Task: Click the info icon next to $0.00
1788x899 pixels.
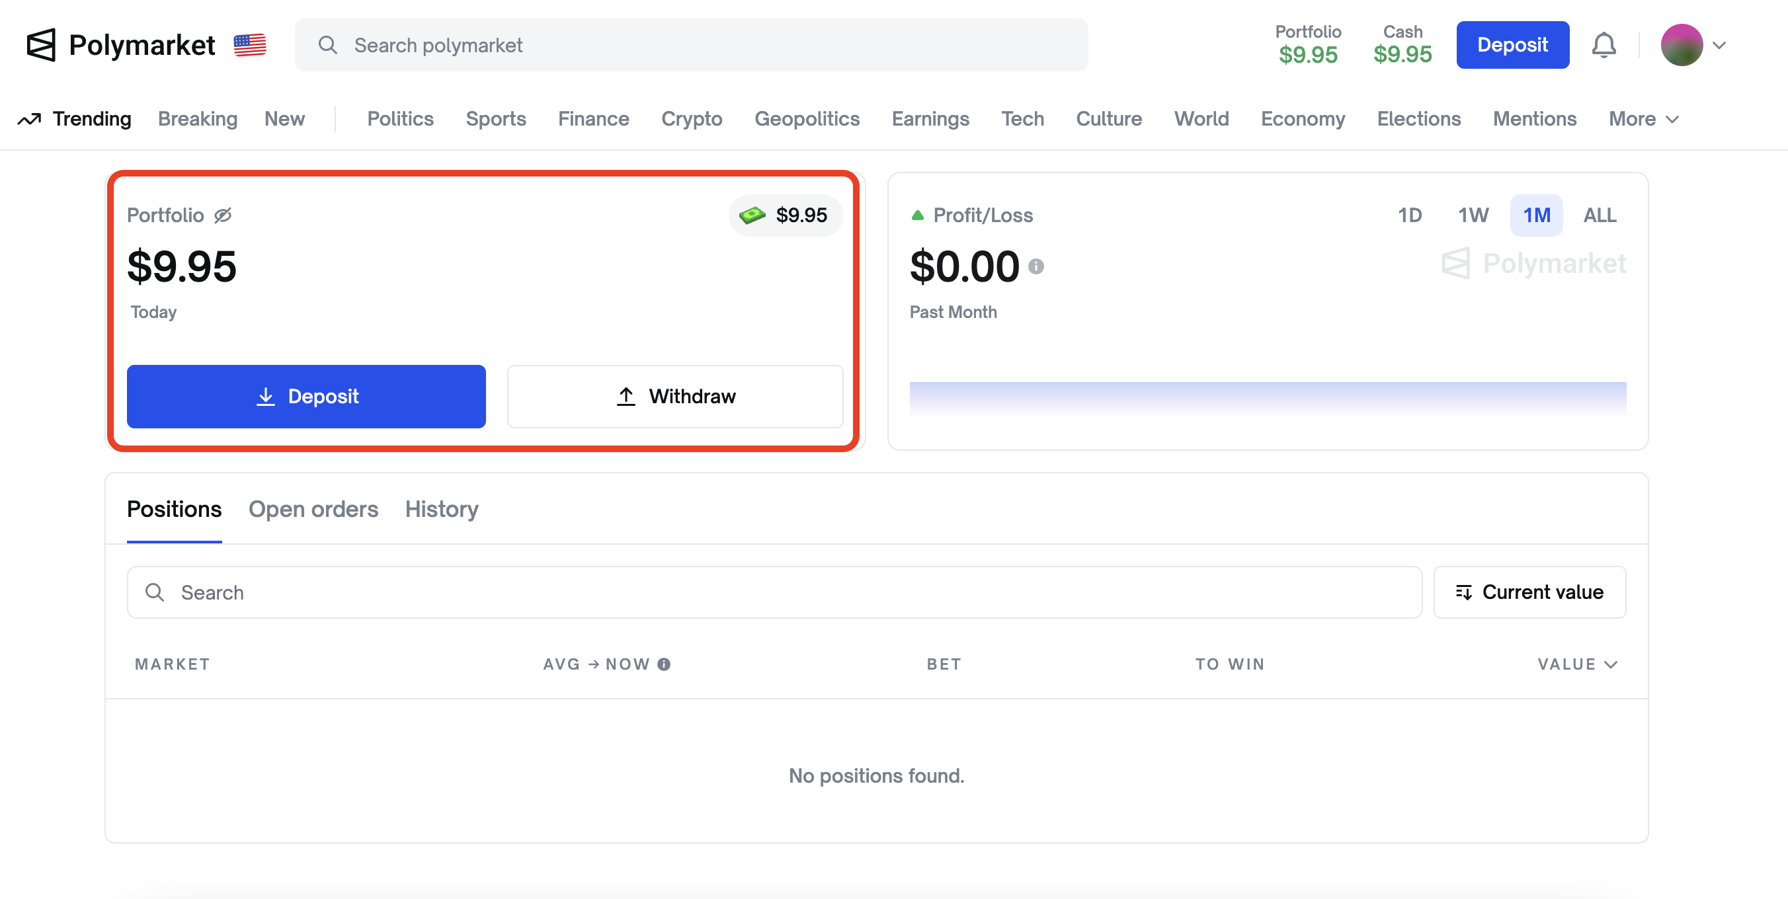Action: [1036, 266]
